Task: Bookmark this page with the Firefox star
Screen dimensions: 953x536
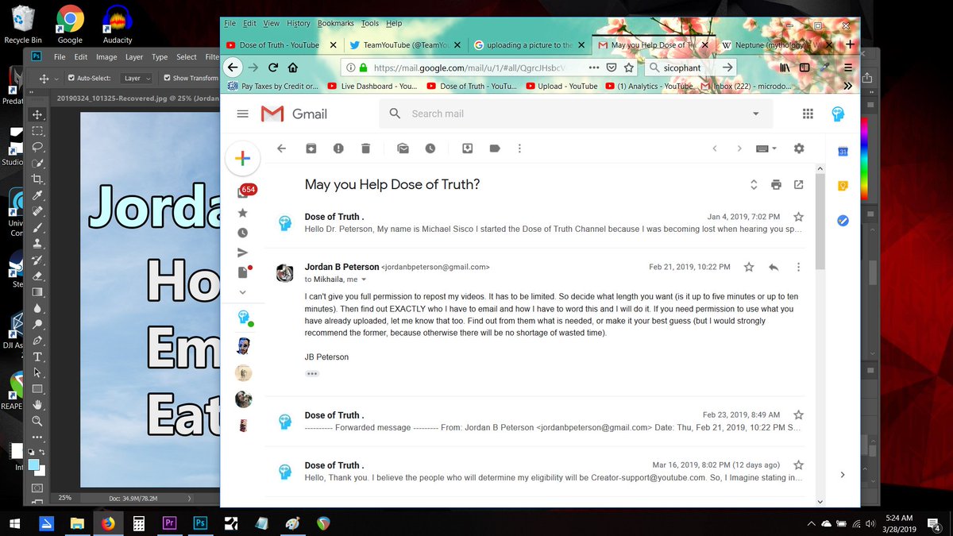Action: point(628,67)
